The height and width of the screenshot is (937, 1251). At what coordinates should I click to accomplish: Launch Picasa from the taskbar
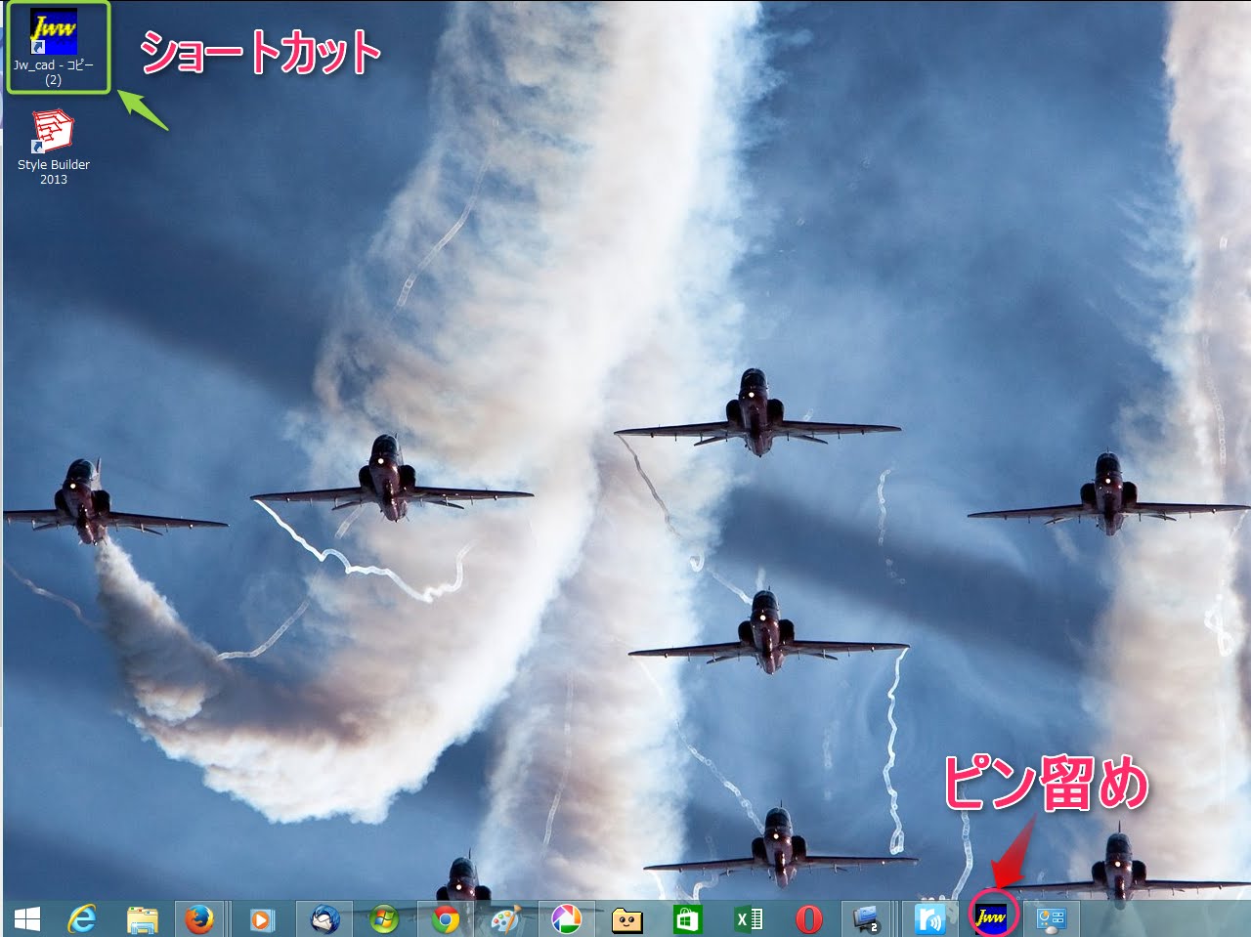566,919
